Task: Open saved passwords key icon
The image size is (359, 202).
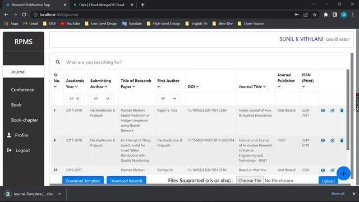Action: pos(297,15)
